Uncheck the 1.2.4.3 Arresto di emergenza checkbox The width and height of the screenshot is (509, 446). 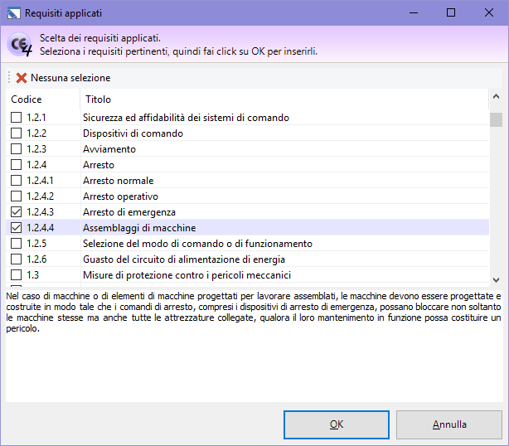[x=17, y=212]
